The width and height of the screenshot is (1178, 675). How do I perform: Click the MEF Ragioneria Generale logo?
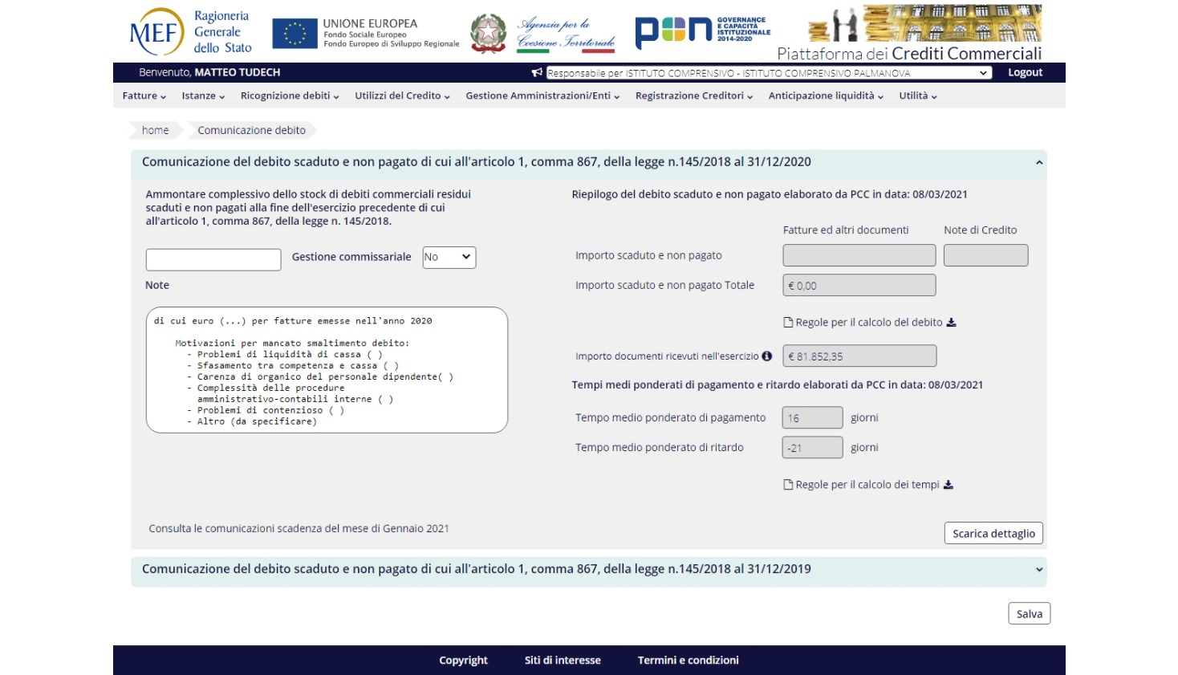pyautogui.click(x=190, y=32)
